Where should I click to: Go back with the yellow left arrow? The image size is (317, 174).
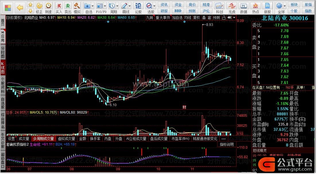point(20,8)
